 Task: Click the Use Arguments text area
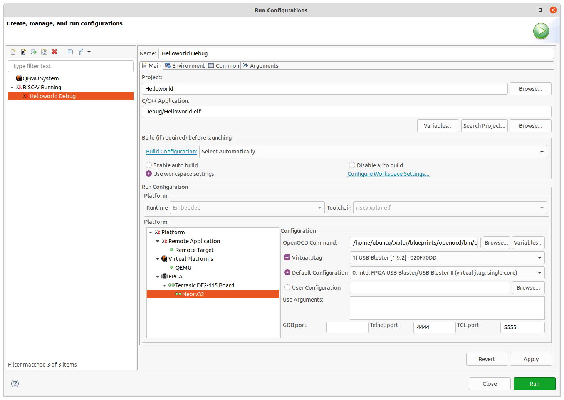point(447,308)
